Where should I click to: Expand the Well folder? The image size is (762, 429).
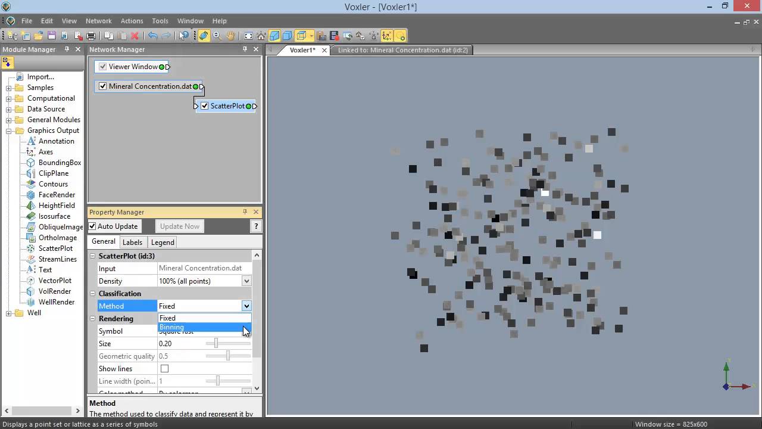9,313
